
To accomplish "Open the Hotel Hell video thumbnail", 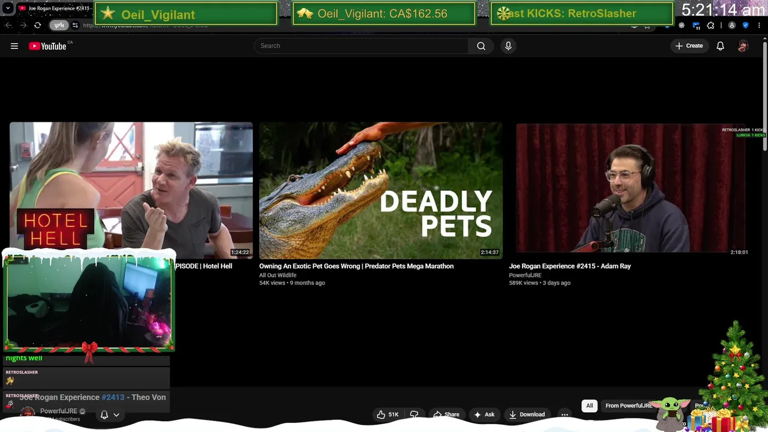I will 131,190.
